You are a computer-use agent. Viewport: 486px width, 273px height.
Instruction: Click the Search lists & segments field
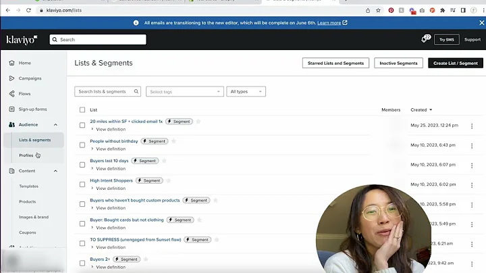[107, 91]
